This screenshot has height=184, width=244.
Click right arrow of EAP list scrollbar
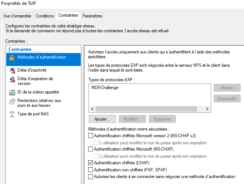pos(207,109)
